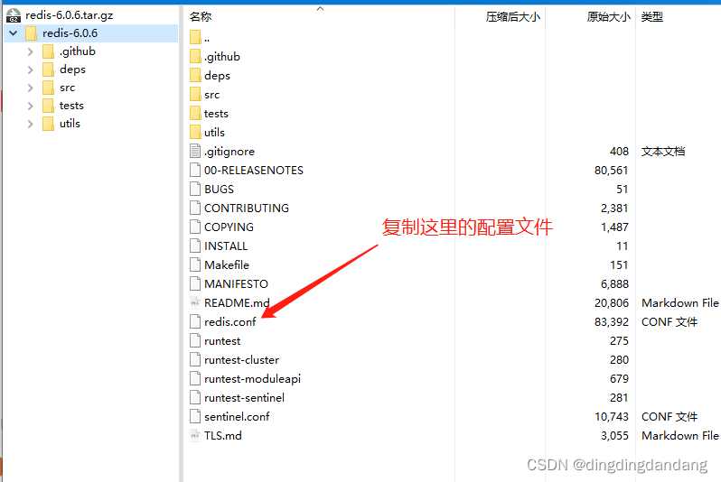Click the redis.conf file icon
This screenshot has width=721, height=482.
(195, 321)
